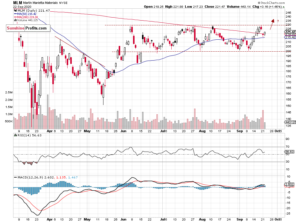Click the 'MA(50) 215.42' legend text
Image resolution: width=296 pixels, height=222 pixels.
27,14
